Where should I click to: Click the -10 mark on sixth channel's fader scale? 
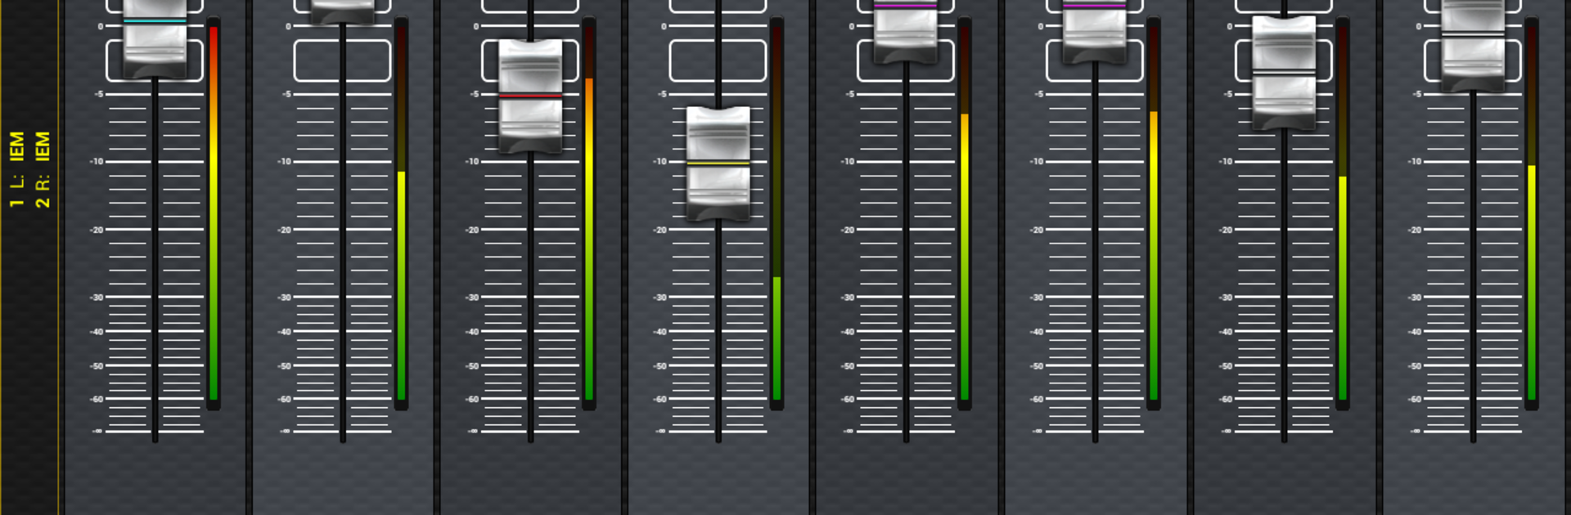click(x=1037, y=162)
